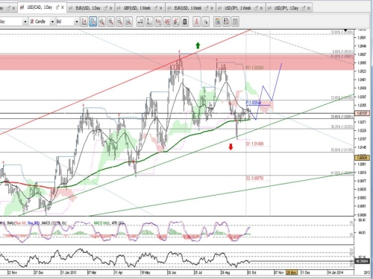This screenshot has width=373, height=279.
Task: Toggle the highlighted cursor mode button
Action: [93, 22]
